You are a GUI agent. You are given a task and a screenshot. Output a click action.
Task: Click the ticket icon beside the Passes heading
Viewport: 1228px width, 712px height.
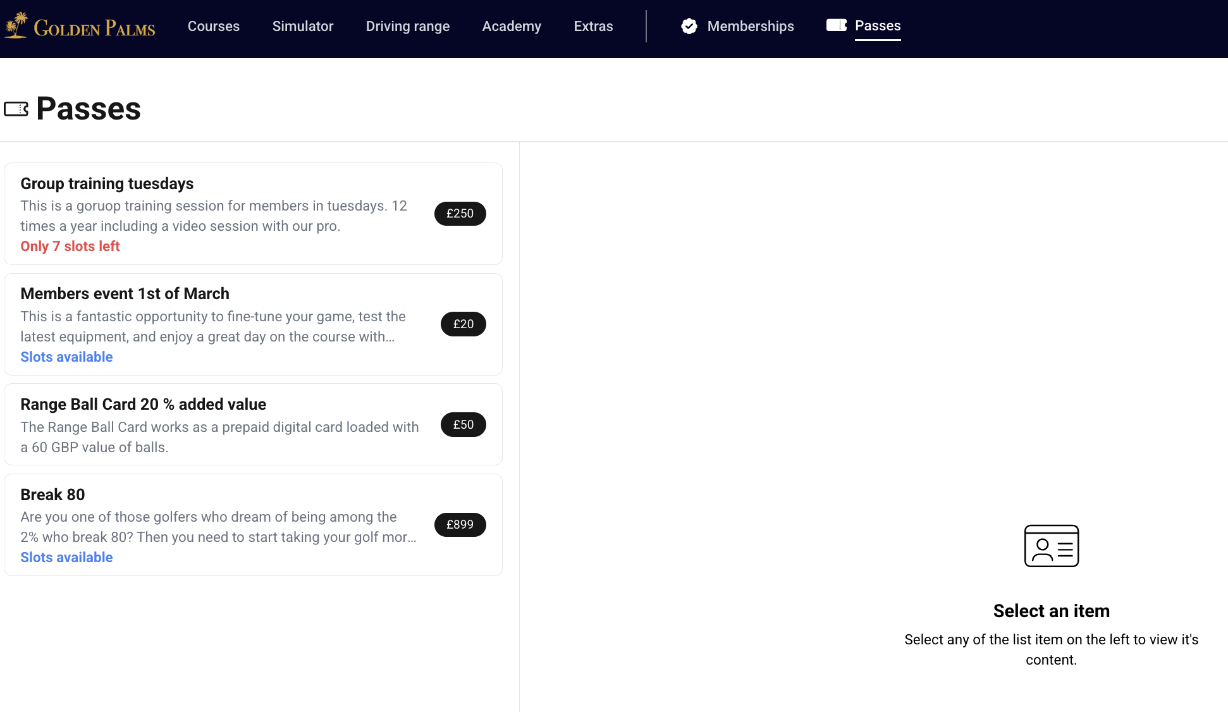point(17,108)
